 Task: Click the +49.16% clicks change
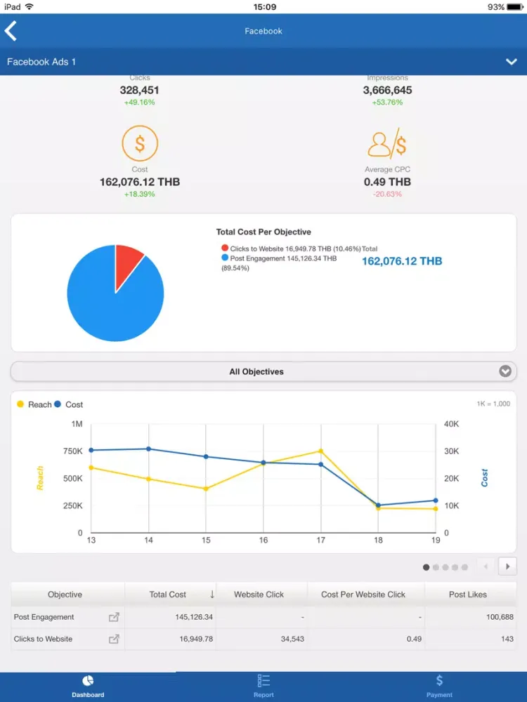(x=139, y=102)
